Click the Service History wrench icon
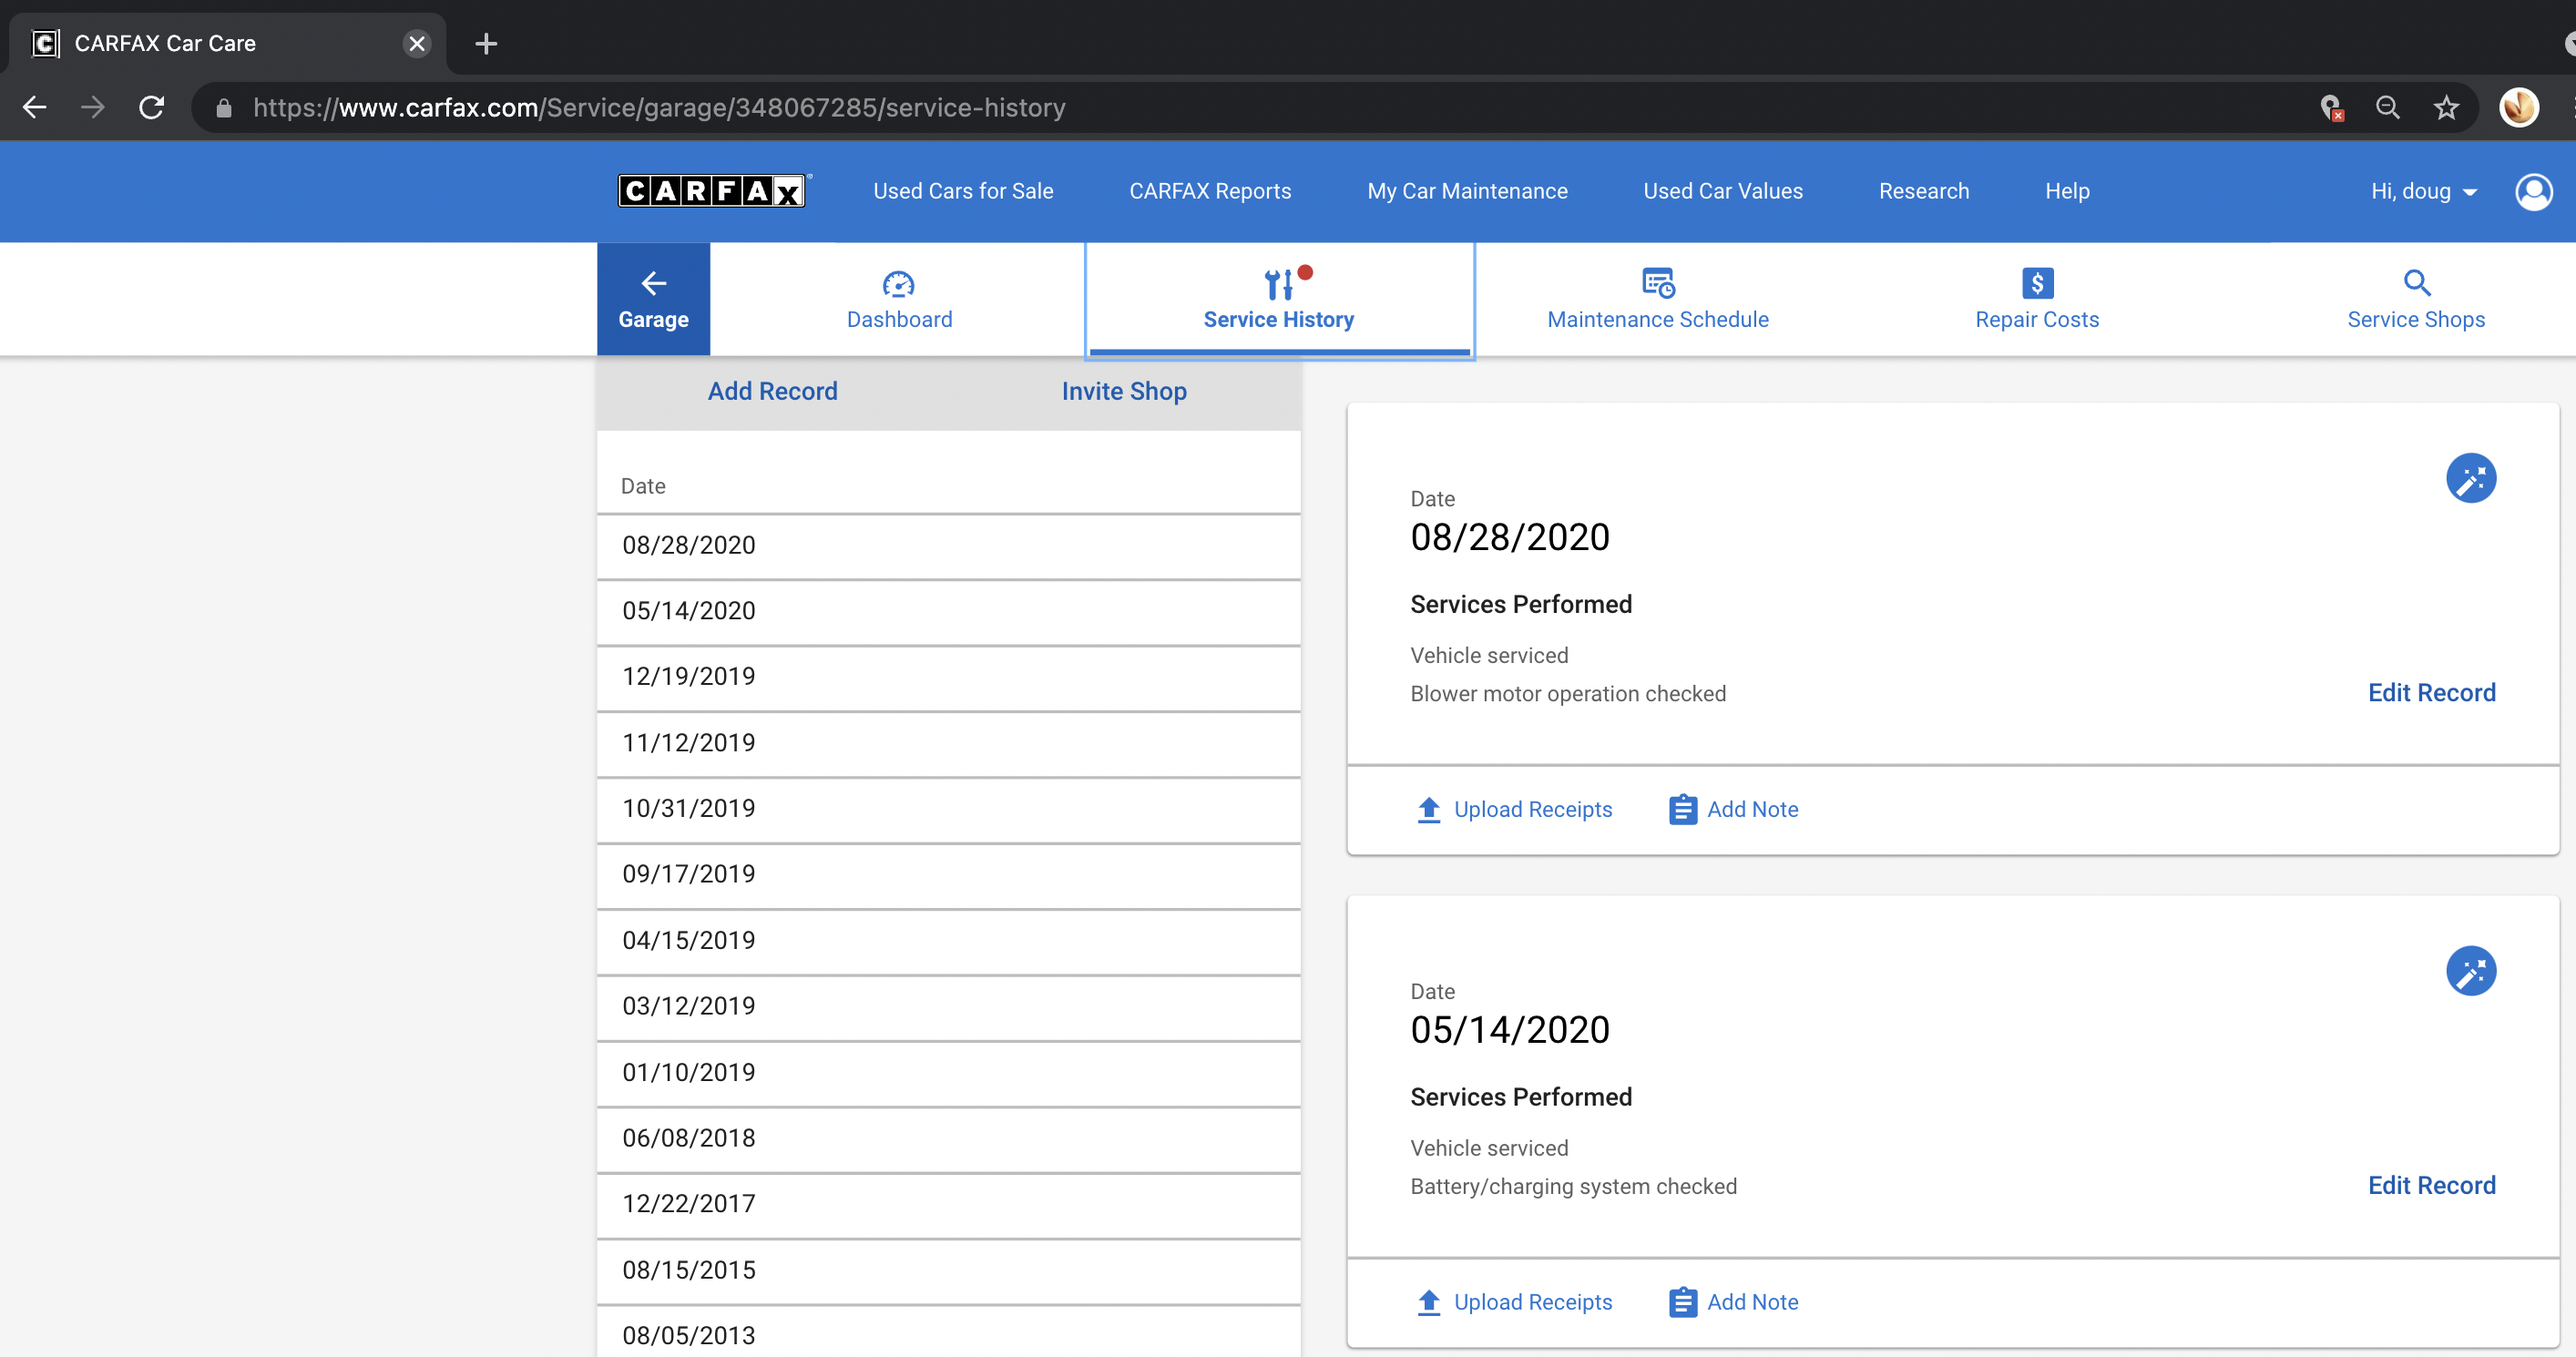The height and width of the screenshot is (1357, 2576). pyautogui.click(x=1279, y=284)
